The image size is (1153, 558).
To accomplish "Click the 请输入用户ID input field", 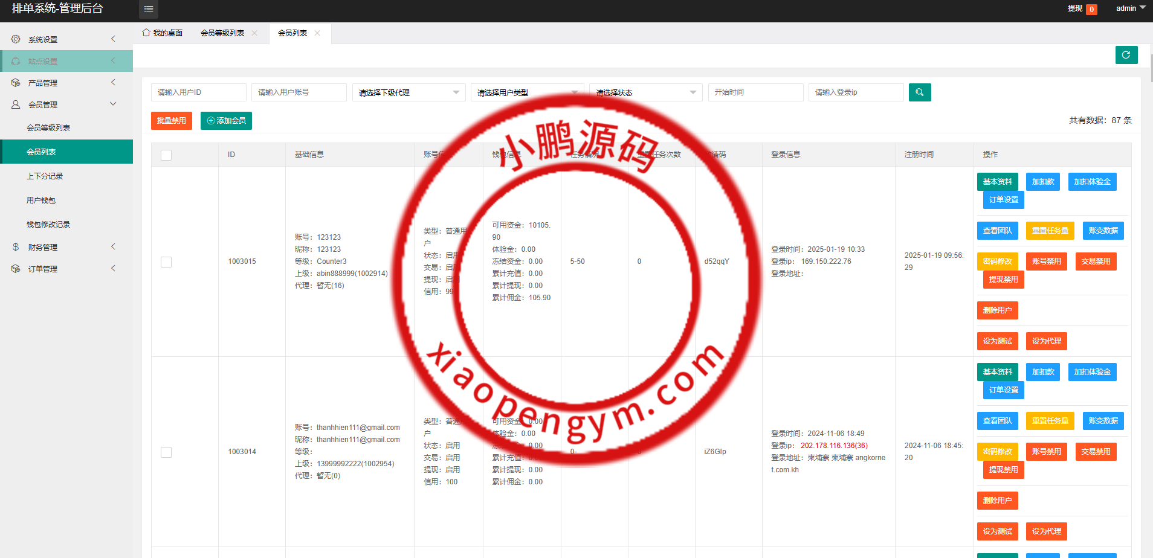I will click(198, 92).
